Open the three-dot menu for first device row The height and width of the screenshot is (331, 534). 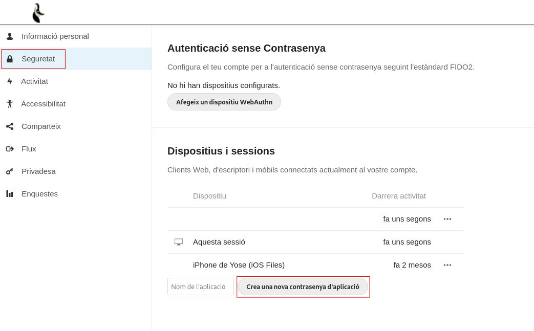[x=447, y=219]
